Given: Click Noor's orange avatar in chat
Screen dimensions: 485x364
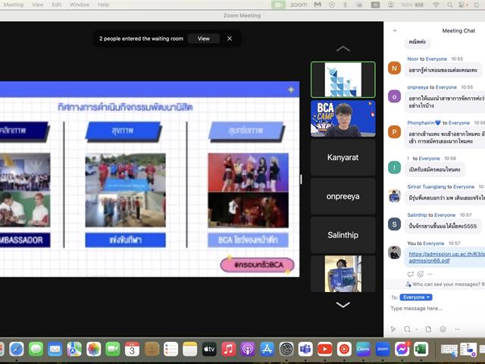Looking at the screenshot, I should pos(394,68).
